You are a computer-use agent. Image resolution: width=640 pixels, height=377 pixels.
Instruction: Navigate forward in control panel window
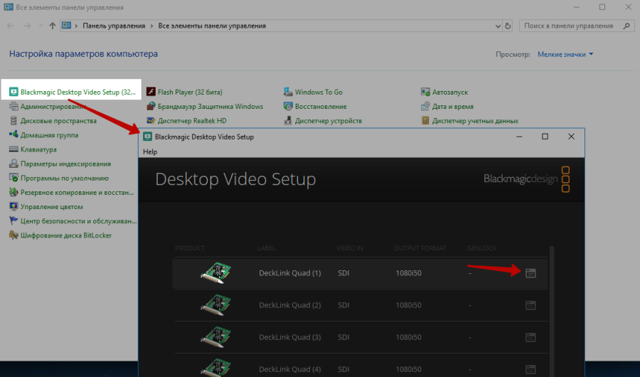pos(27,26)
